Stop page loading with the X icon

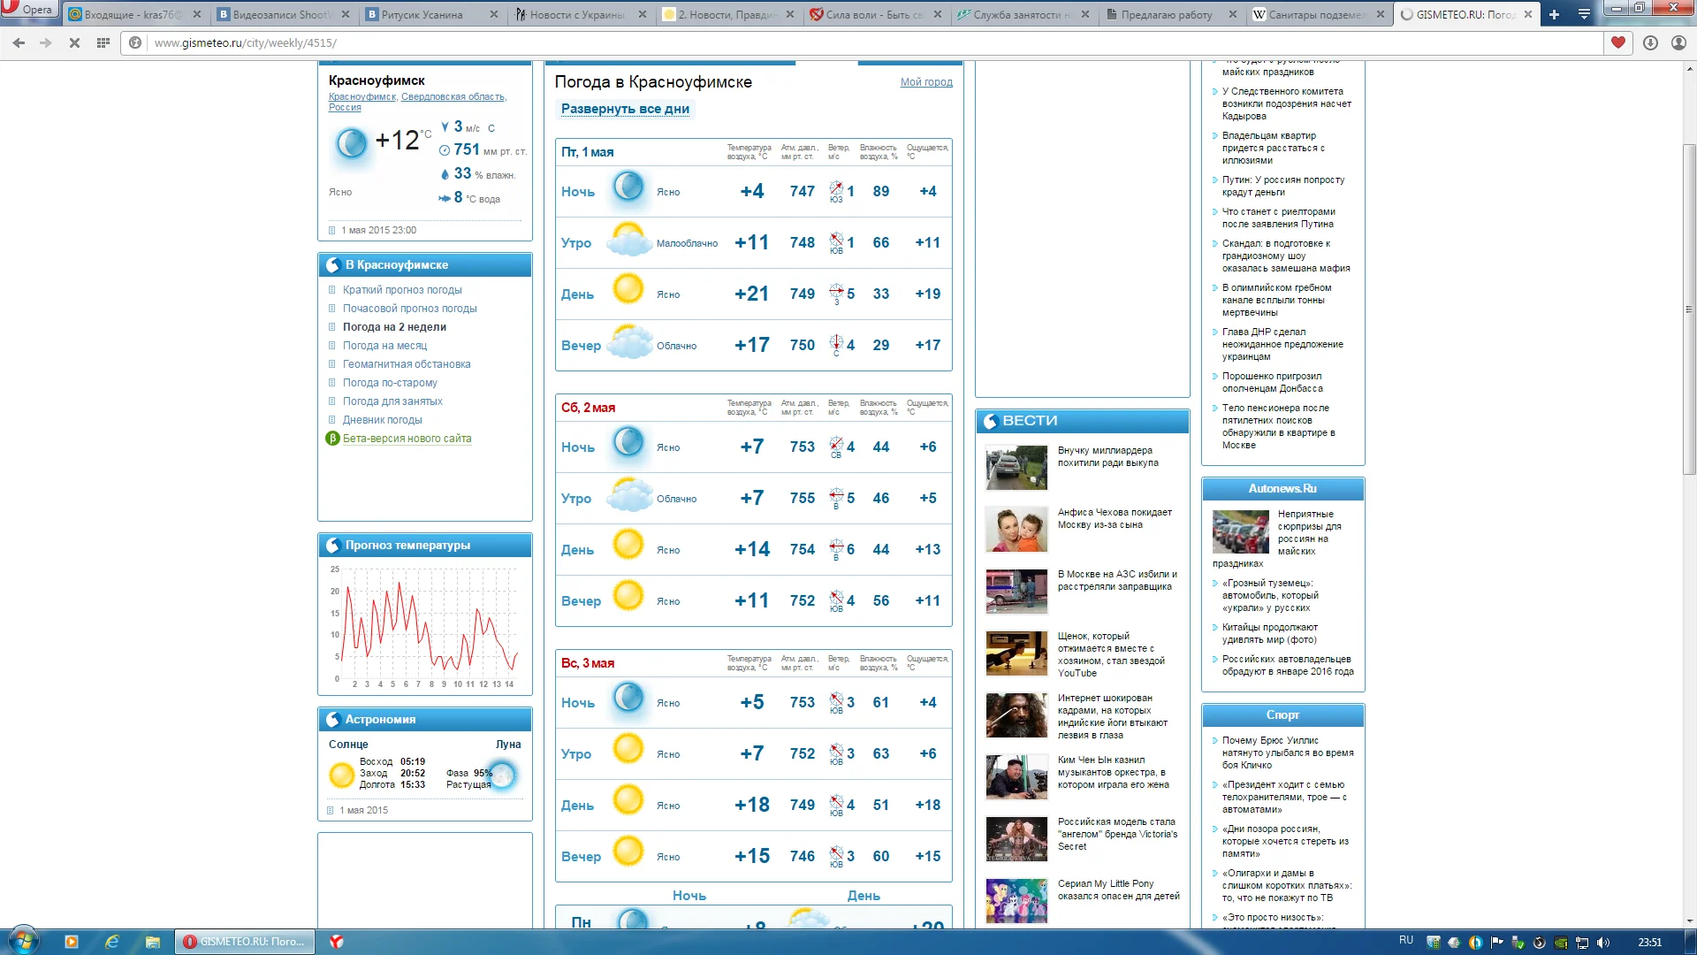tap(75, 42)
